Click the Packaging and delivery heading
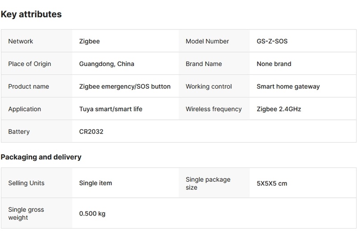 [x=41, y=157]
